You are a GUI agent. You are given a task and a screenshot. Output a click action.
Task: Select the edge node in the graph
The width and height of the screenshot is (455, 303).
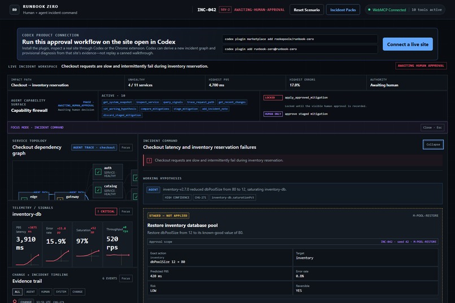click(x=34, y=196)
